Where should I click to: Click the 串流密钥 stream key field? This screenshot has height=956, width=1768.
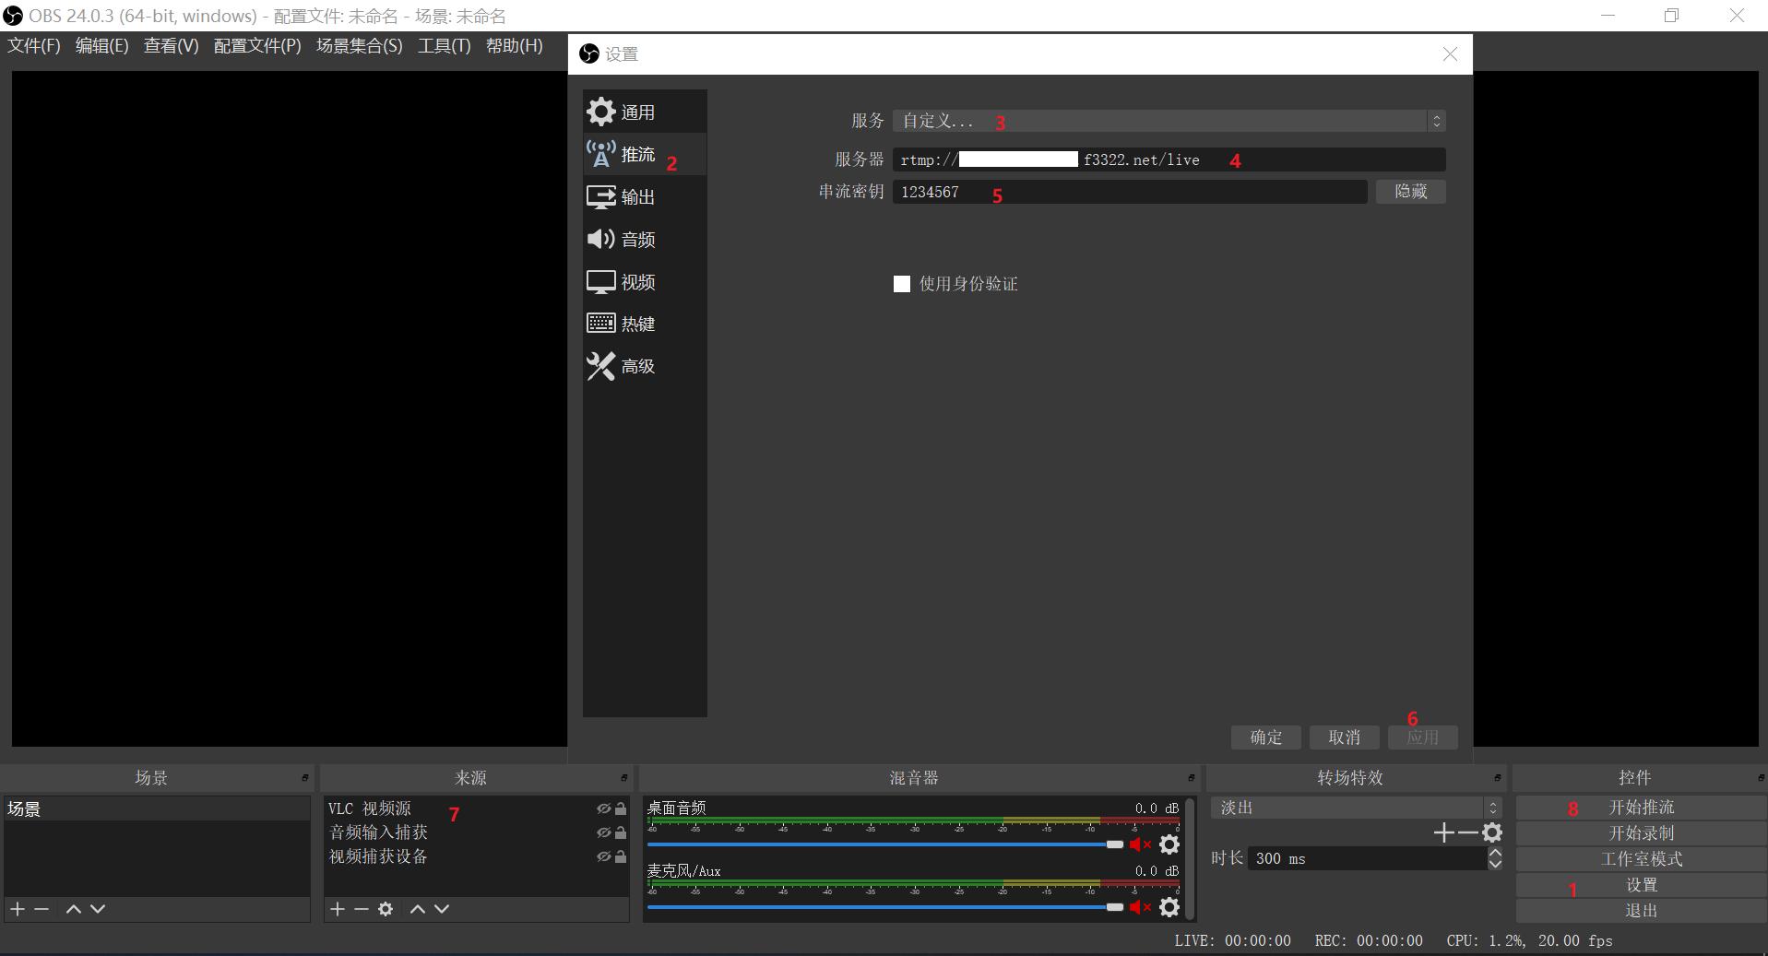pos(1129,192)
